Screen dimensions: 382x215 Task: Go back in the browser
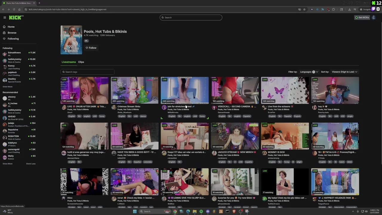[3, 10]
